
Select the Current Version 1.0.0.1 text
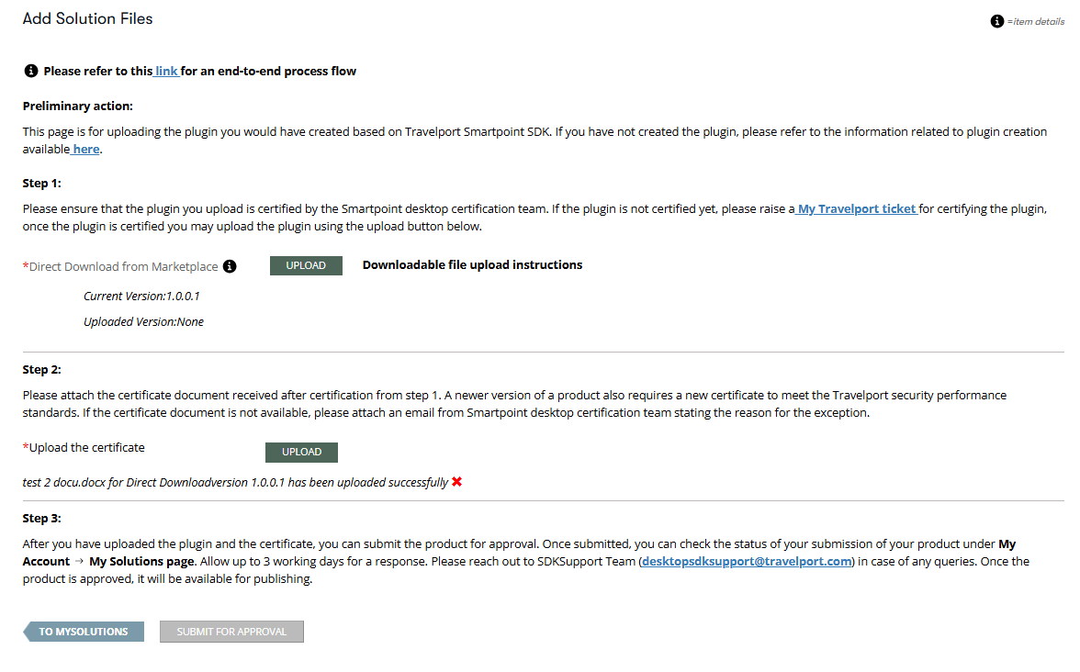click(x=141, y=296)
